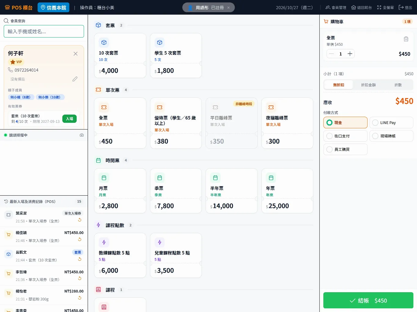
Task: Open the 信義本館 branch selector
Action: [x=53, y=8]
